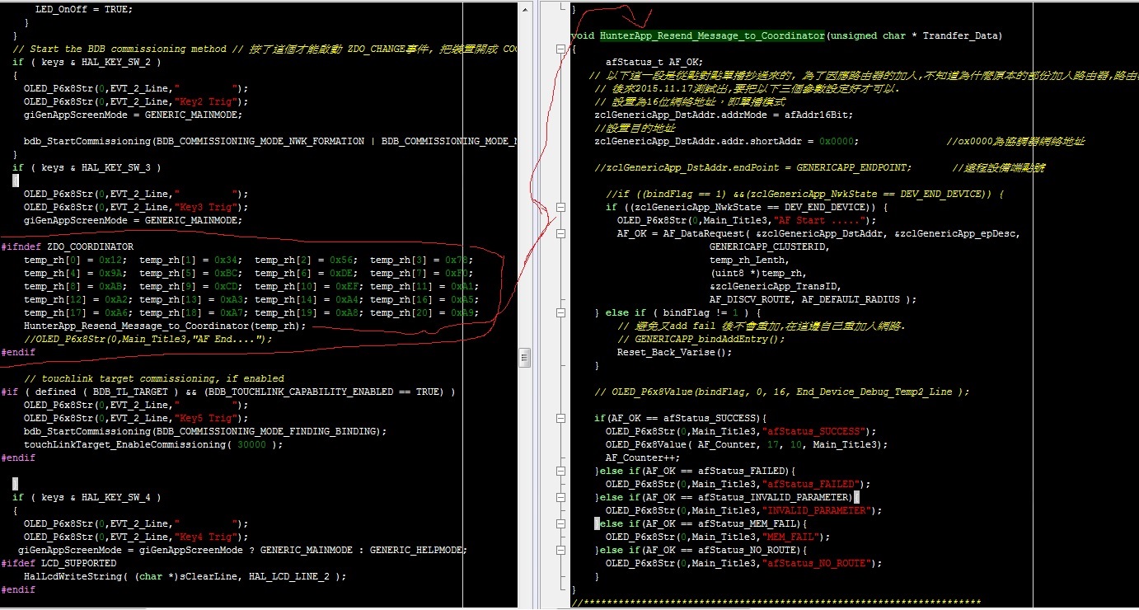Click commented '//zclGenericApp_DstAddr.endPoint = GENERICAPP_ENDPOINT;' line
Screen dimensions: 1139x610
(x=752, y=167)
